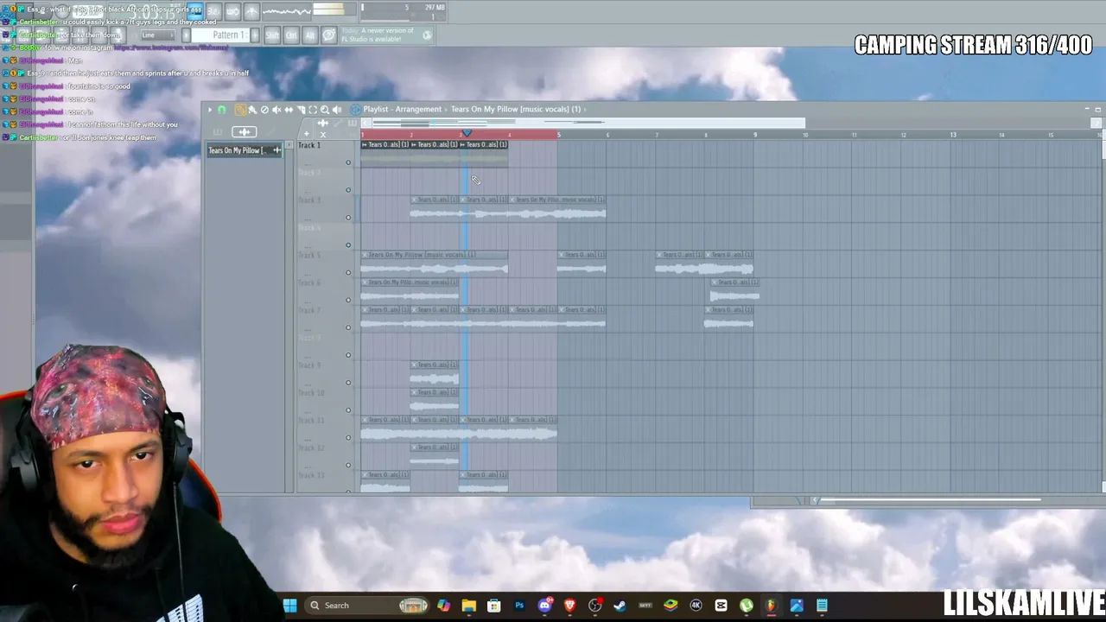Click the Ctrl key indicator button
Viewport: 1106px width, 622px height.
coord(291,35)
